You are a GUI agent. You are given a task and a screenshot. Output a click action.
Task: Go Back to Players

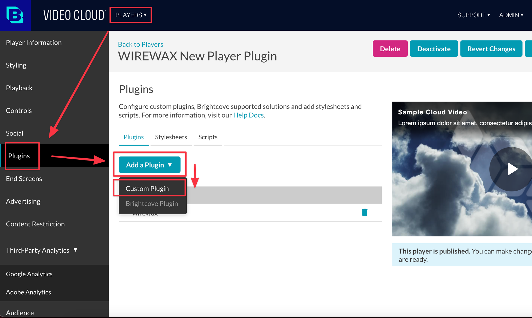[x=140, y=44]
